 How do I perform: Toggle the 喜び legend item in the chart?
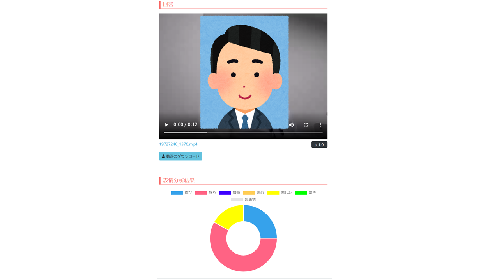(181, 193)
